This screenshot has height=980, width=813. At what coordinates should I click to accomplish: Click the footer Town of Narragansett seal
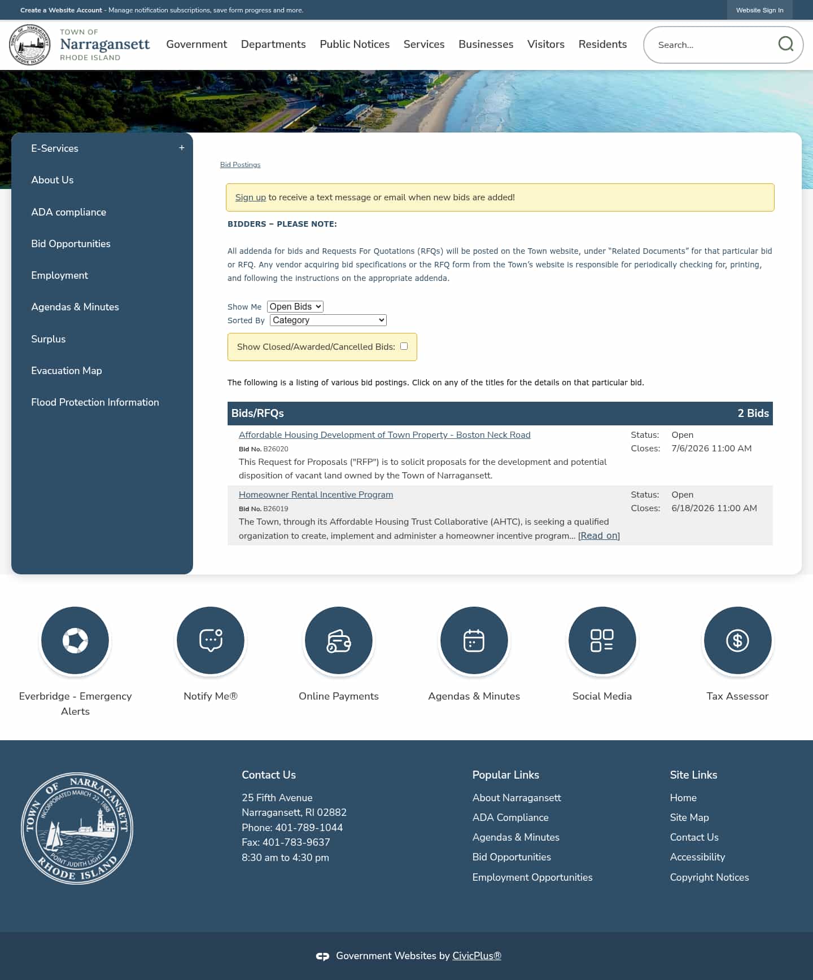pyautogui.click(x=77, y=828)
